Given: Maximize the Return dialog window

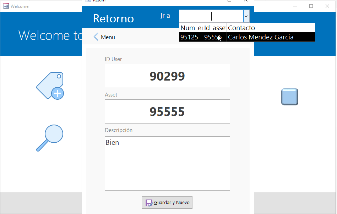Looking at the screenshot, I should click(x=229, y=1).
